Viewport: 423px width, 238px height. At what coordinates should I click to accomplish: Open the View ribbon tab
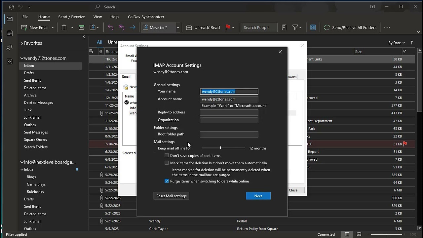97,17
